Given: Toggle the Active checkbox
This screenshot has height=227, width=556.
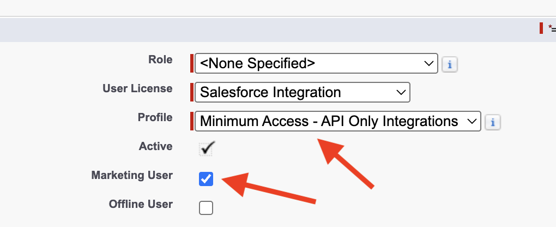Looking at the screenshot, I should click(x=207, y=148).
